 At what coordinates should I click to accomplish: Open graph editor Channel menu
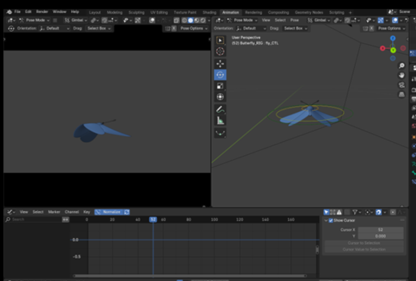72,212
